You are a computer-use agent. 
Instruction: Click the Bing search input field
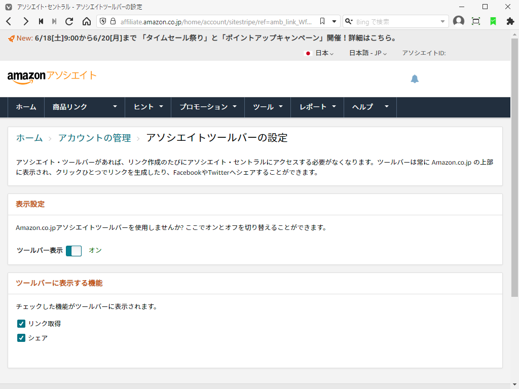pos(396,22)
